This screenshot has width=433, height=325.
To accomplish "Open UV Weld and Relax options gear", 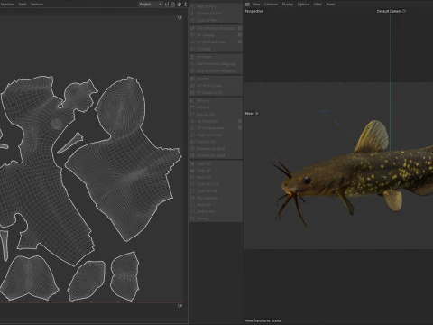I will 240,42.
